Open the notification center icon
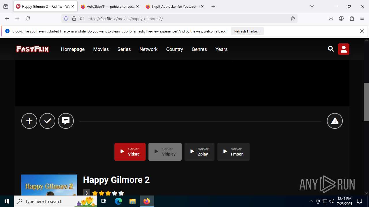Screen dimensions: 369x207 click(359, 201)
